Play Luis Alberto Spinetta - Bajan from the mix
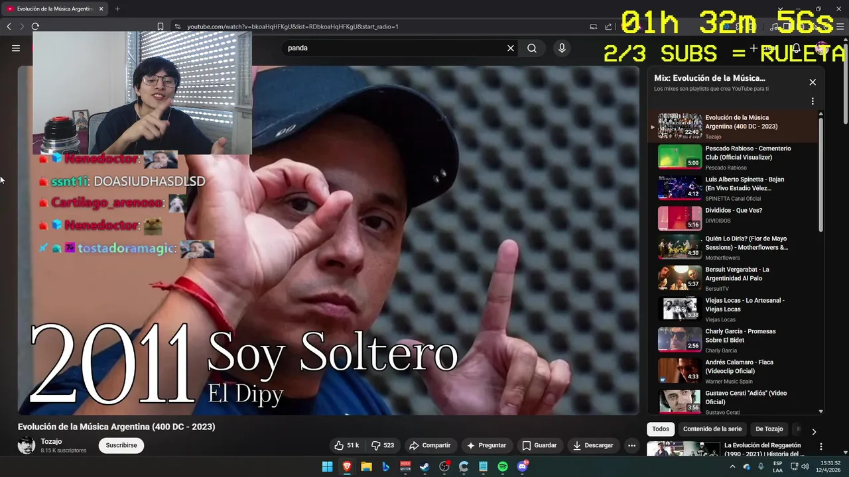Screen dimensions: 849x477 tap(733, 188)
